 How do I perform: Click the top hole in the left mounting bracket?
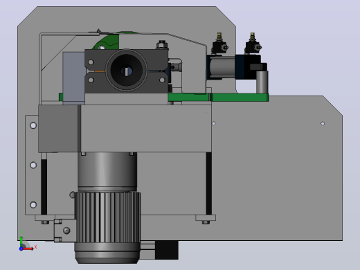coord(33,125)
